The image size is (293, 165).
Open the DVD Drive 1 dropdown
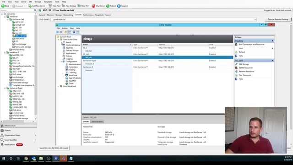pos(255,19)
